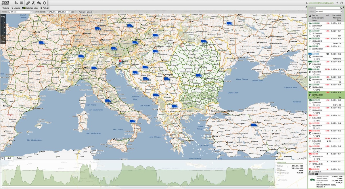
Task: Click document icon beside 134,13km 01:45
Action: [310, 56]
